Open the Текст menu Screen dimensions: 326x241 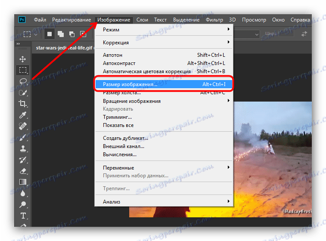click(160, 20)
